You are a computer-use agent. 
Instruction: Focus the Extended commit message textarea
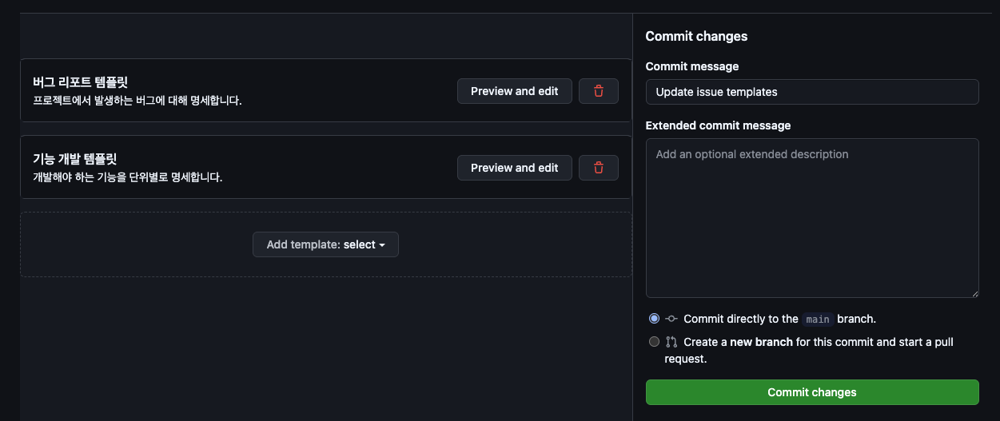click(x=812, y=218)
